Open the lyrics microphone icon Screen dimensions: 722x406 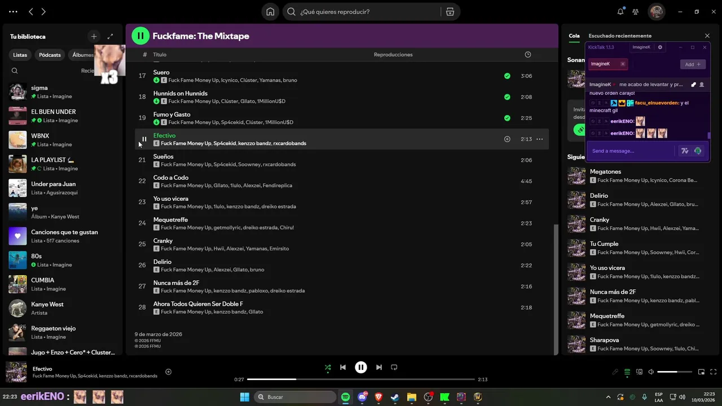(615, 372)
